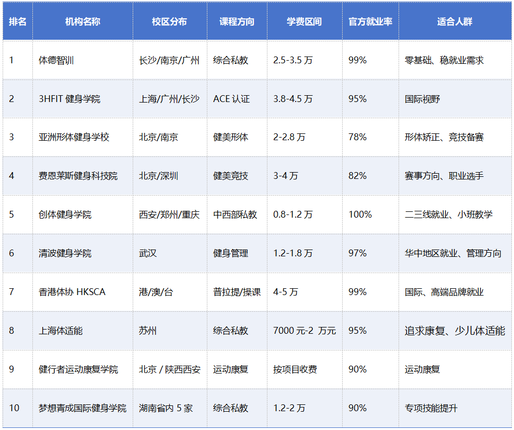Select the 中西部私教 course cell

click(237, 214)
